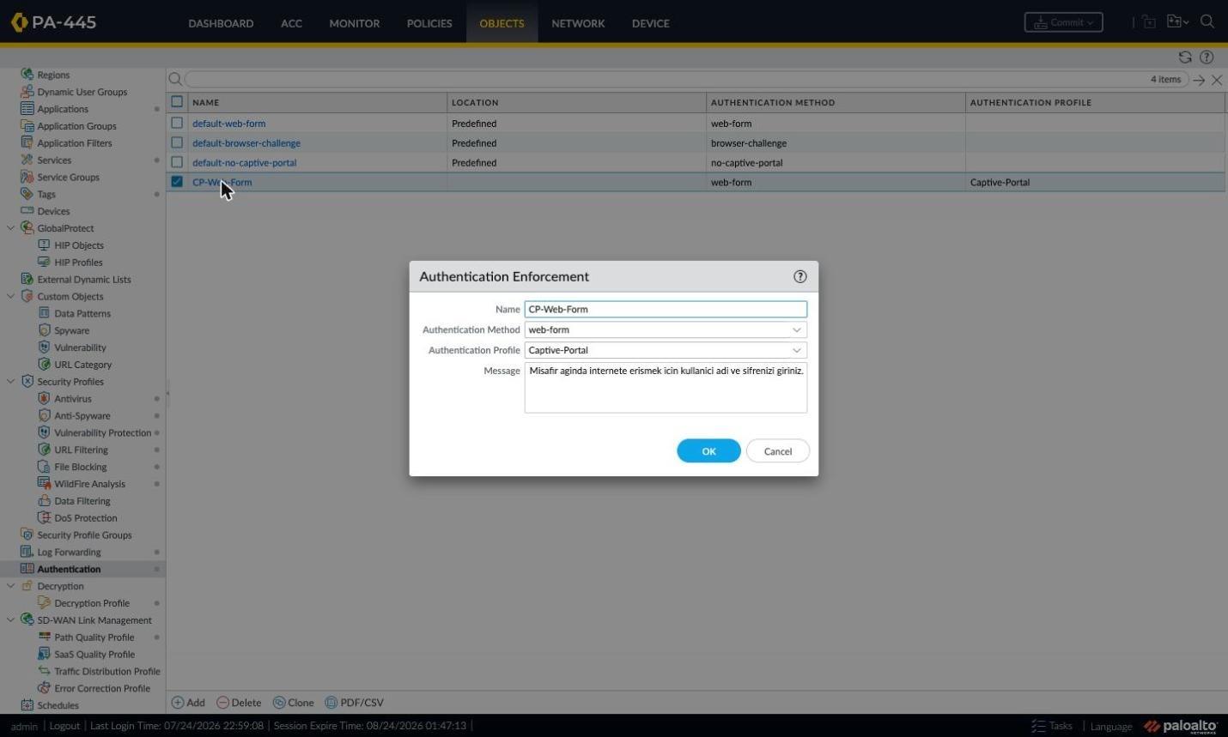Open the DASHBOARD tab
Viewport: 1228px width, 737px height.
click(221, 23)
